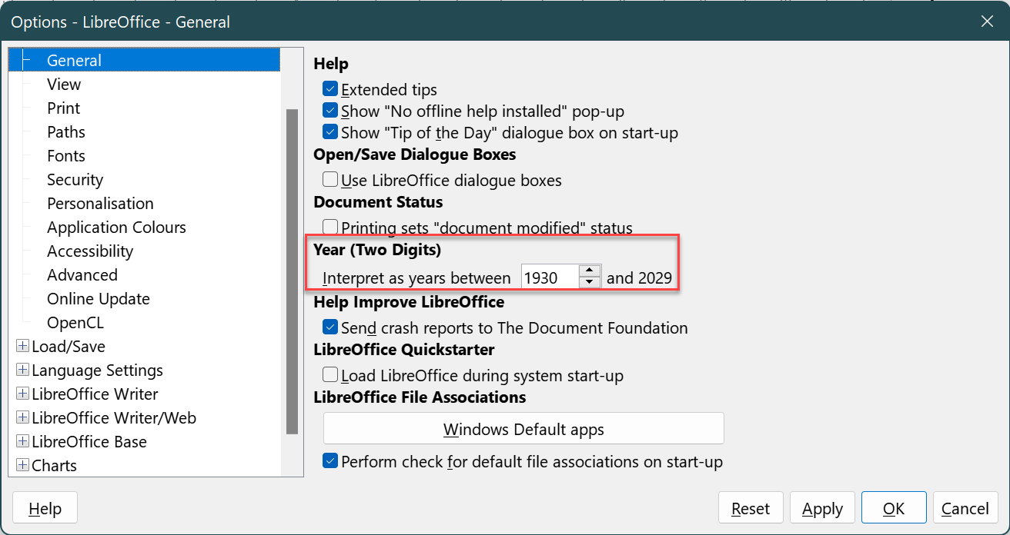
Task: Click the two-digit year field showing 1930
Action: (550, 277)
